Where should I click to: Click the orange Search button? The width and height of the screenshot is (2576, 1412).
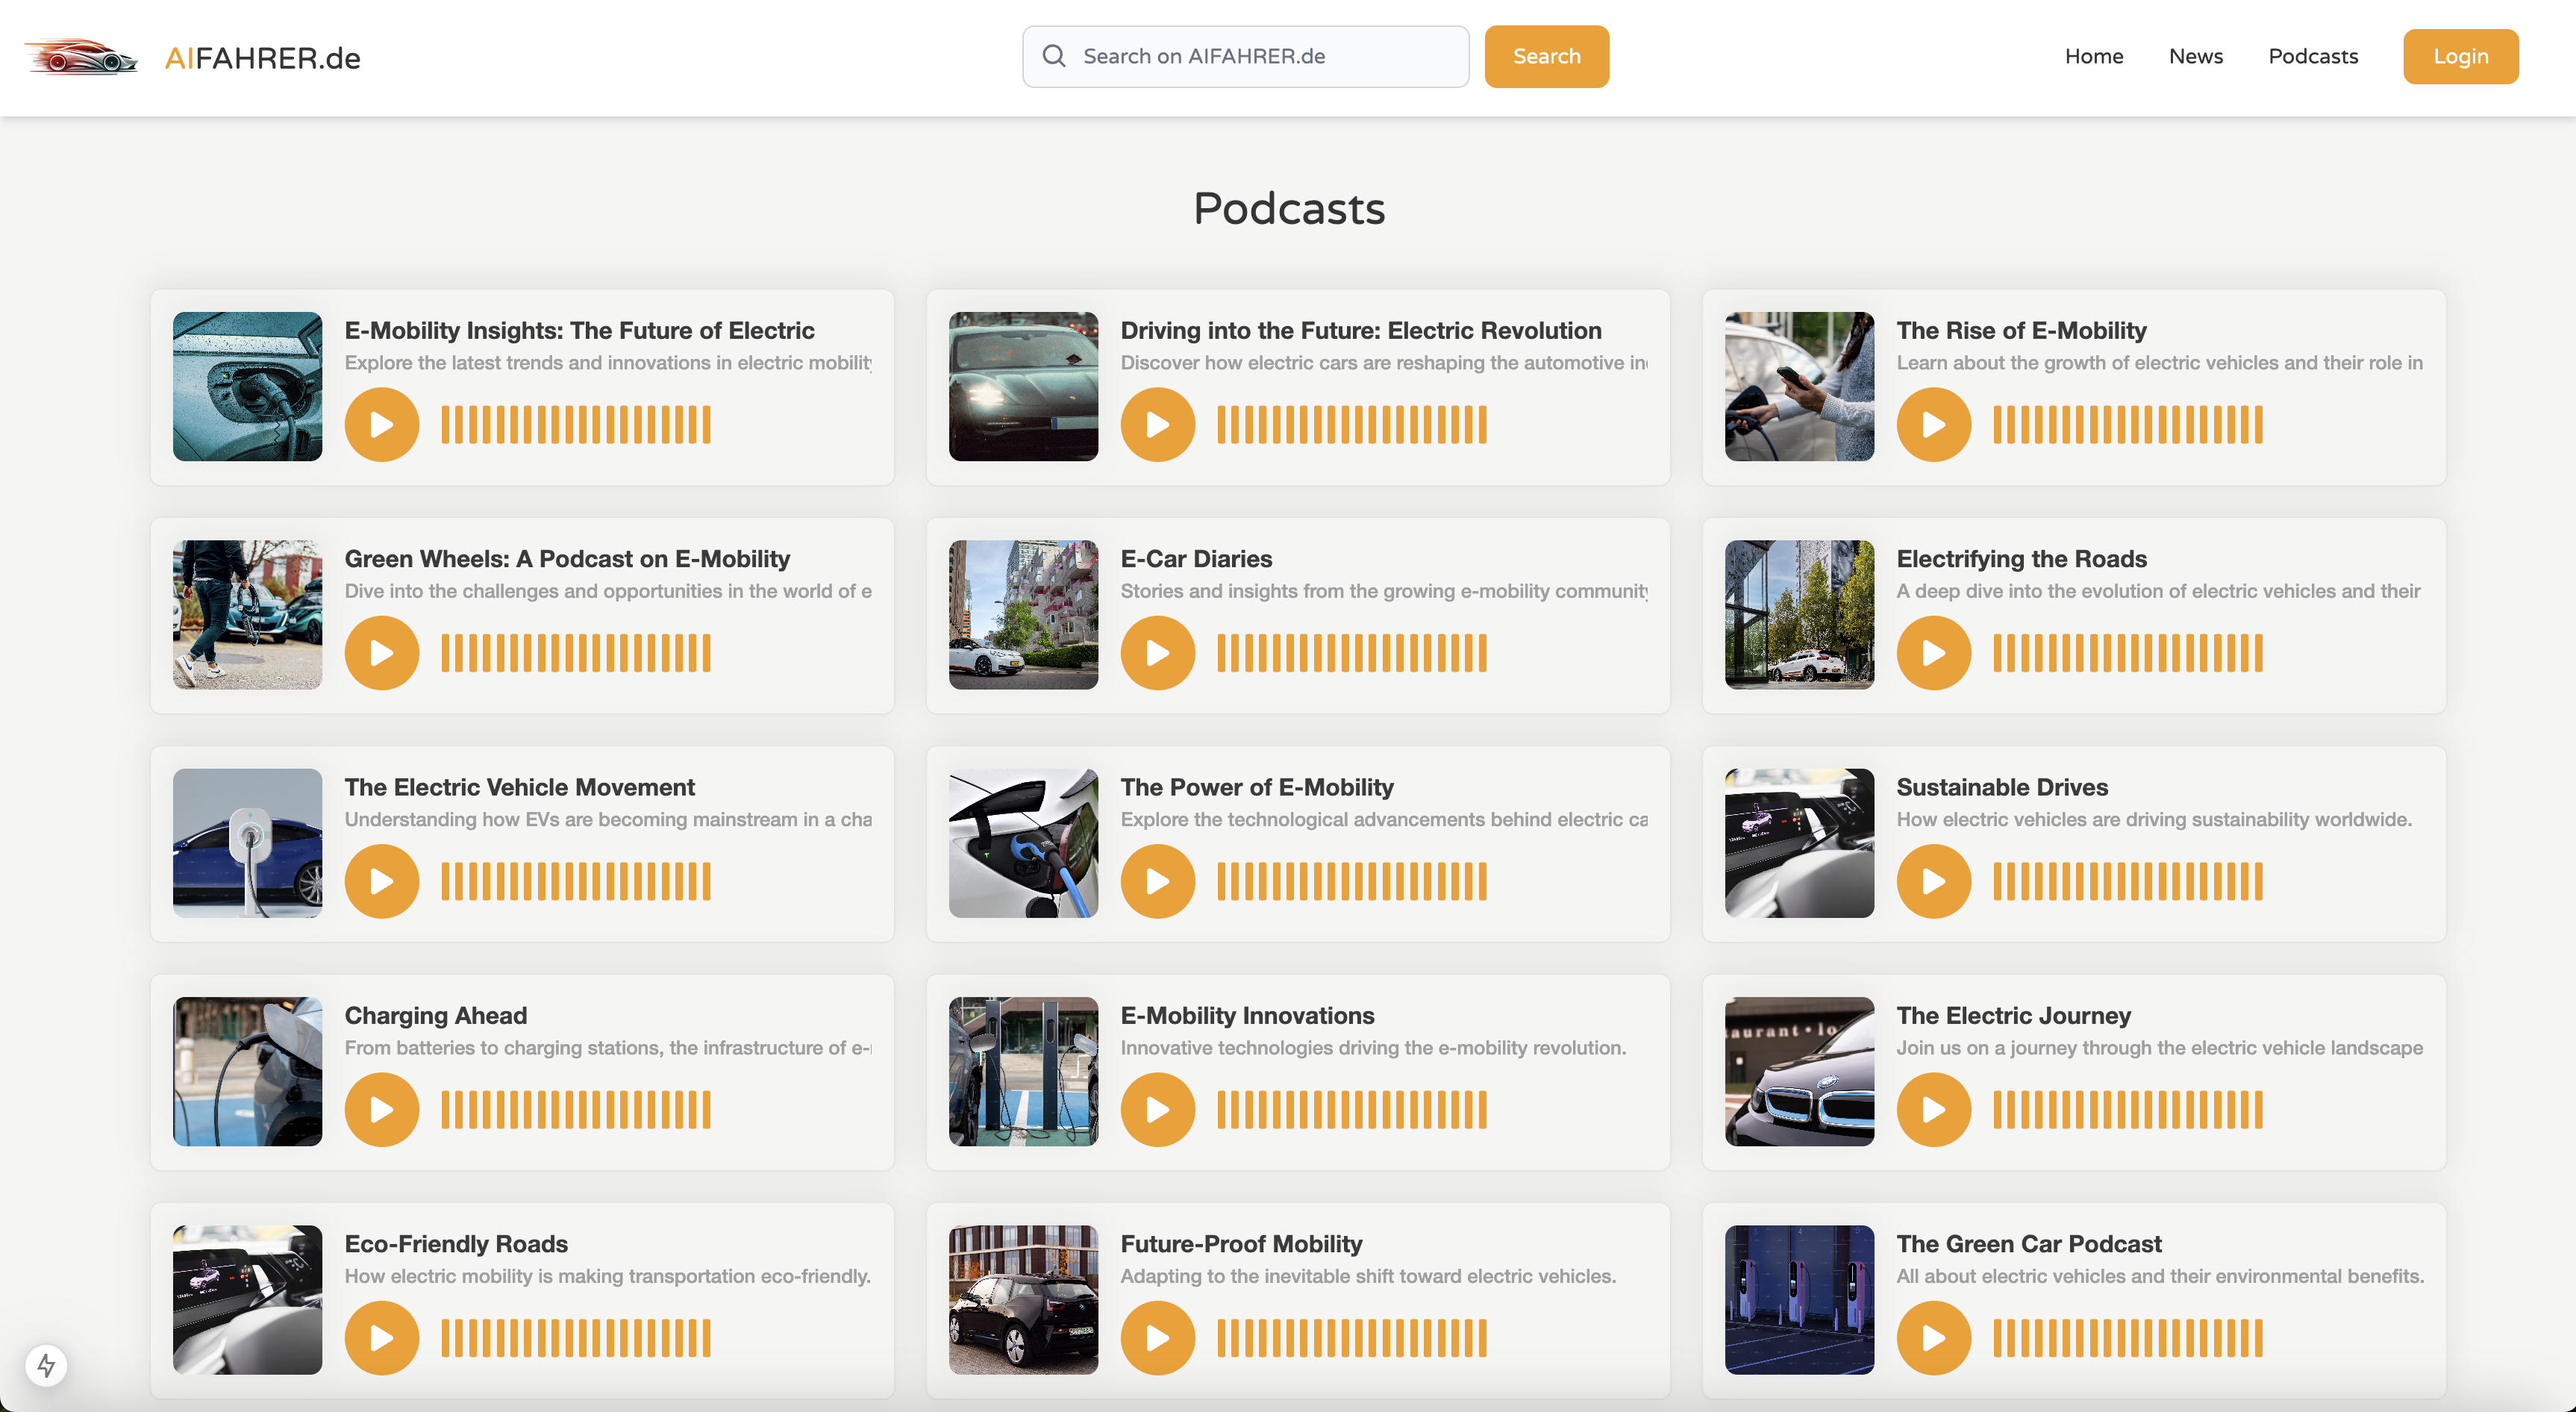click(x=1545, y=56)
